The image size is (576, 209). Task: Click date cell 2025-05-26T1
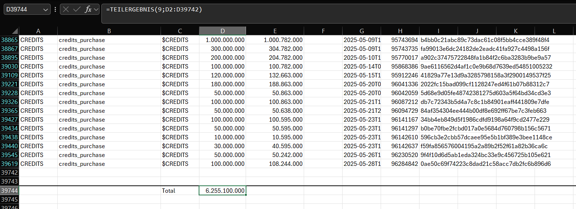361,155
